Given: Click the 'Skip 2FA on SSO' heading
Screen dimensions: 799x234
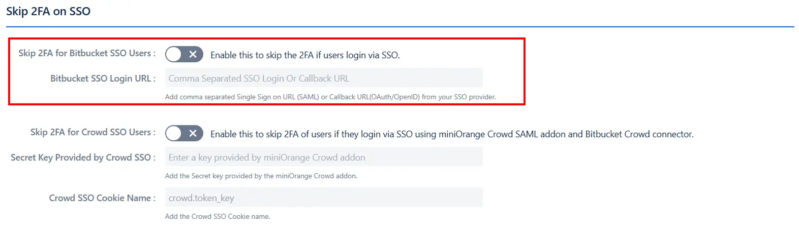Looking at the screenshot, I should (48, 11).
